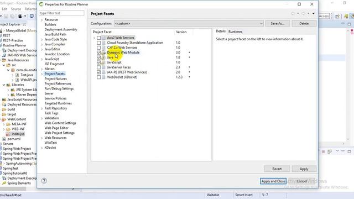The width and height of the screenshot is (354, 199).
Task: Check the WebDoclet (XDoclet) facet
Action: [x=98, y=77]
